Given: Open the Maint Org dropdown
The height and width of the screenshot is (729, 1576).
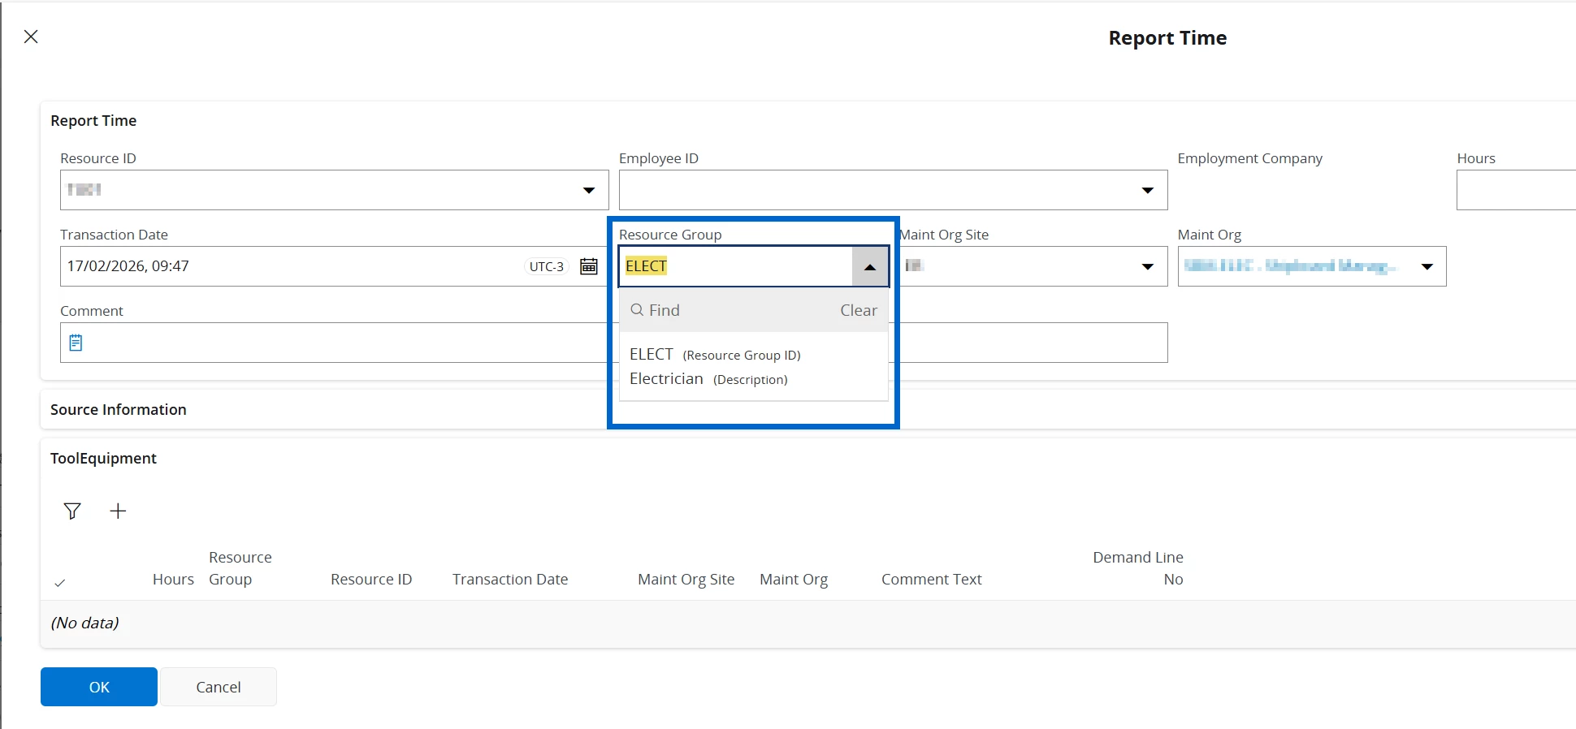Looking at the screenshot, I should click(1427, 266).
